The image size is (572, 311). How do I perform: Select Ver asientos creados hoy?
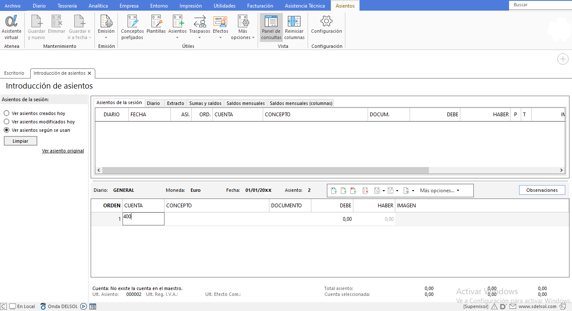[x=6, y=113]
